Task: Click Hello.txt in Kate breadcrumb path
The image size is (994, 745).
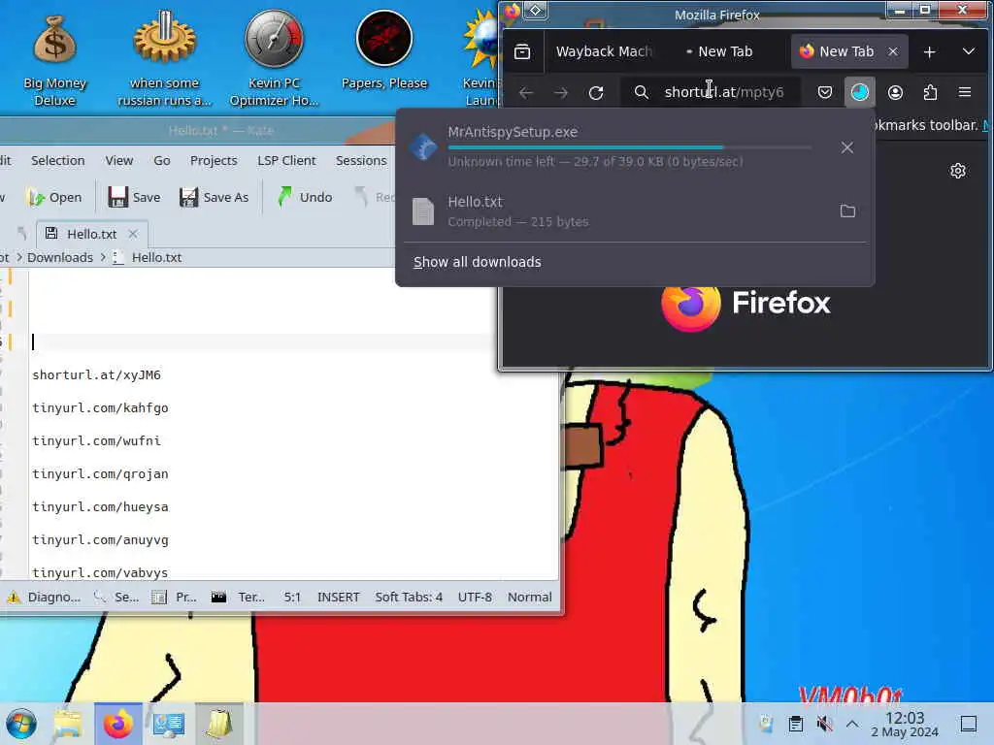Action: pyautogui.click(x=156, y=257)
